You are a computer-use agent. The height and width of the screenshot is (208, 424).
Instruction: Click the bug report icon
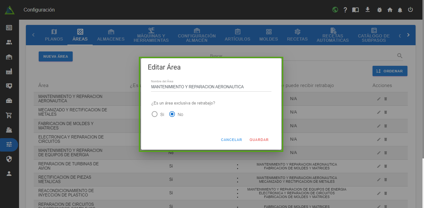[x=379, y=10]
